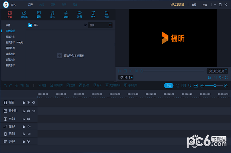Click the user avatar icon
The height and width of the screenshot is (153, 231).
[6, 5]
